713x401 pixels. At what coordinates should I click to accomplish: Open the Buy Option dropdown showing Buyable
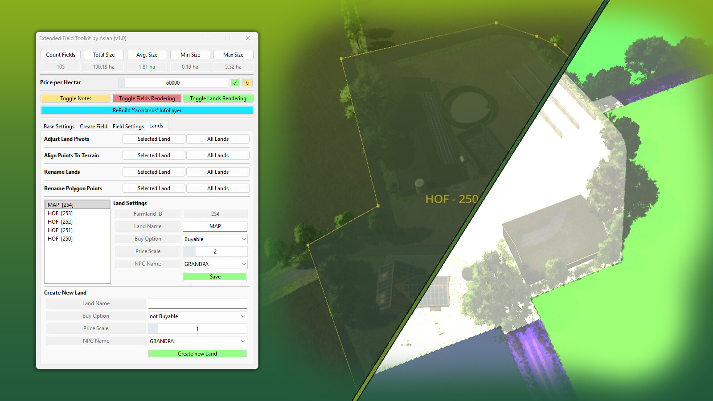215,239
